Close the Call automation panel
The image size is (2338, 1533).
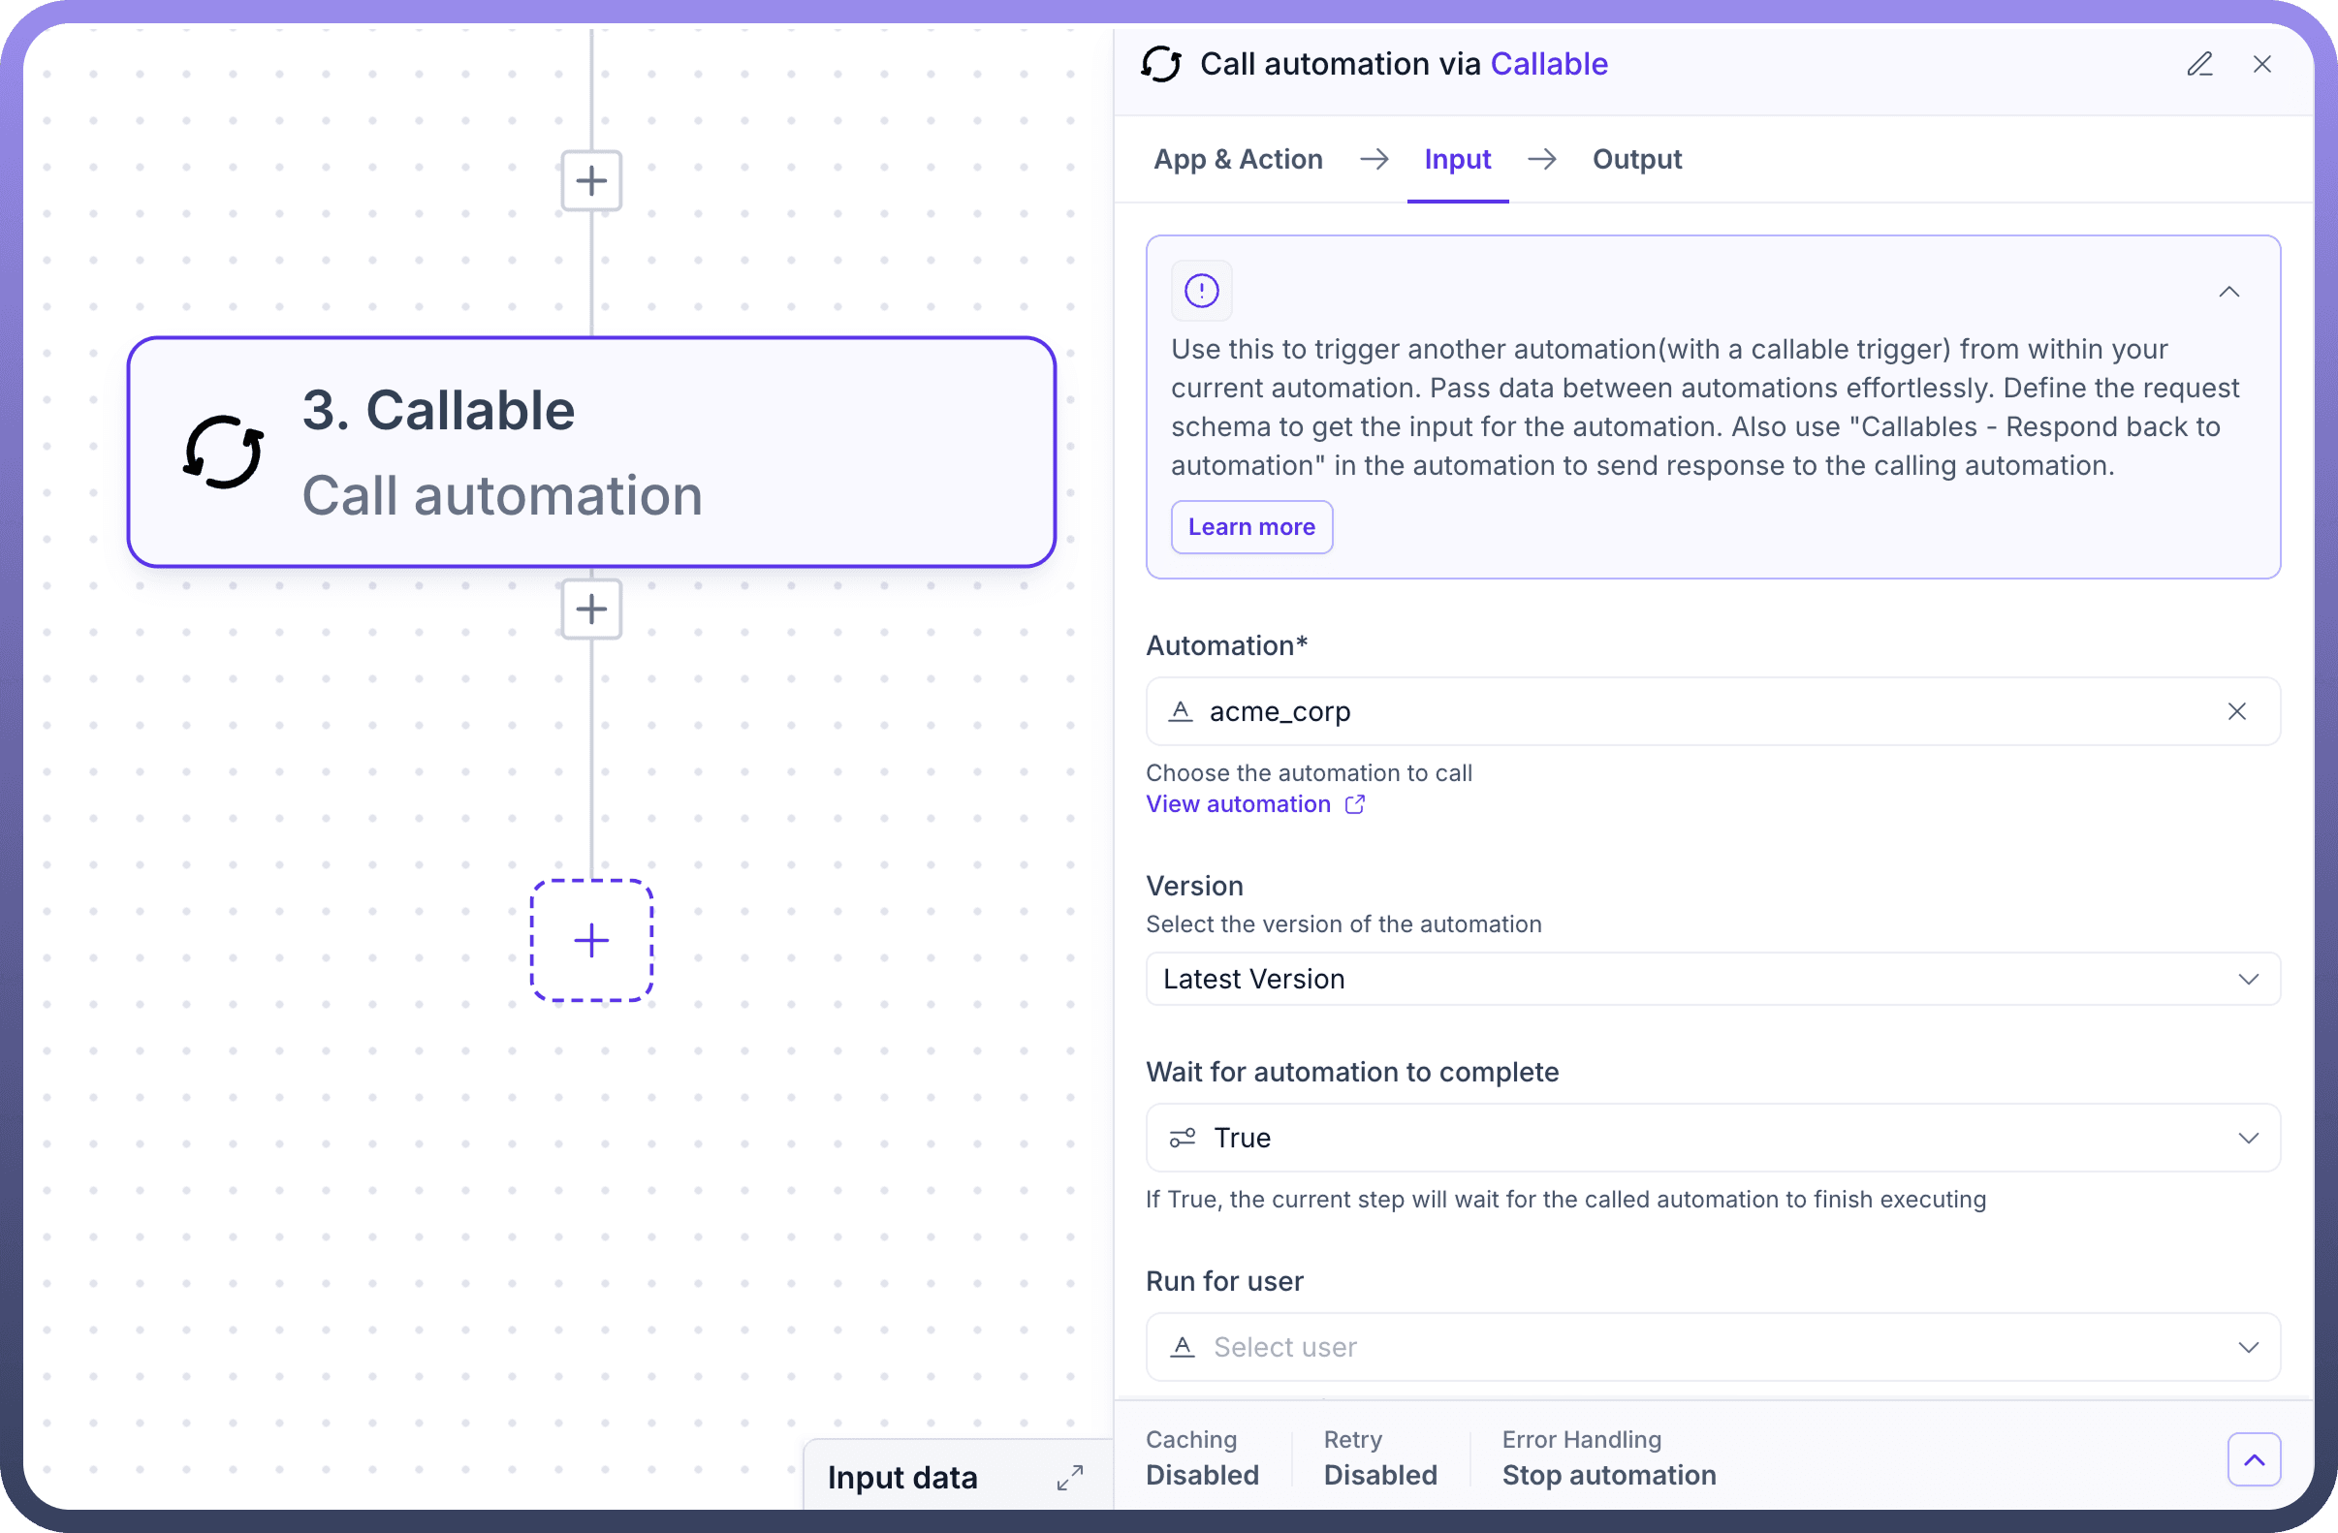click(2262, 65)
